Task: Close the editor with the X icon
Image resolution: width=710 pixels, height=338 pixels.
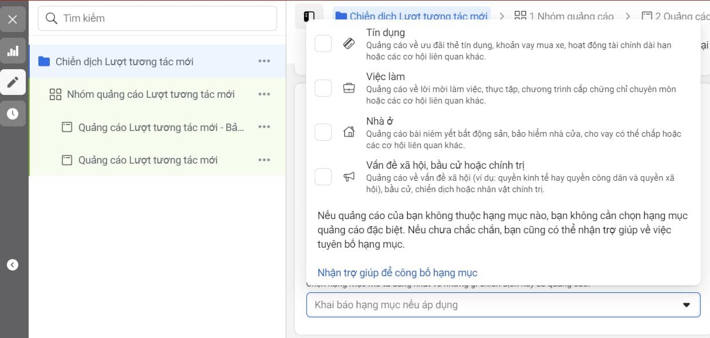Action: (13, 19)
